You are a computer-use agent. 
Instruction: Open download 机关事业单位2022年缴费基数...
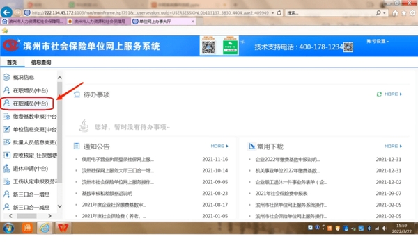[x=287, y=171]
